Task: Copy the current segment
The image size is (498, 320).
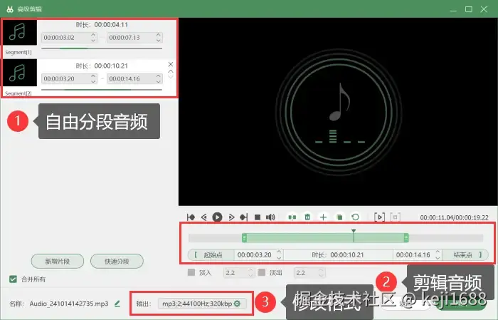Action: pos(339,217)
